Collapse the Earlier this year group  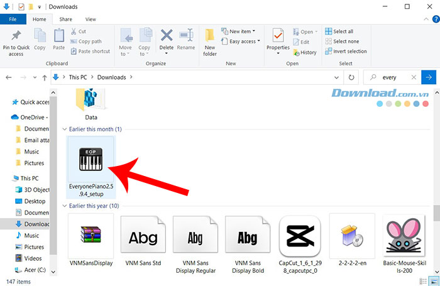coord(65,206)
